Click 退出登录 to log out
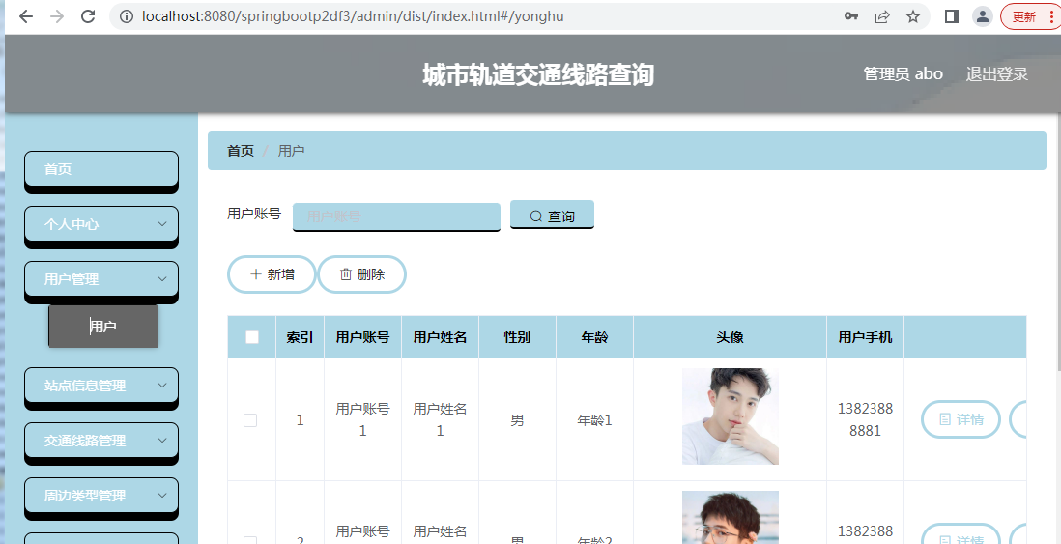This screenshot has height=544, width=1061. 996,74
